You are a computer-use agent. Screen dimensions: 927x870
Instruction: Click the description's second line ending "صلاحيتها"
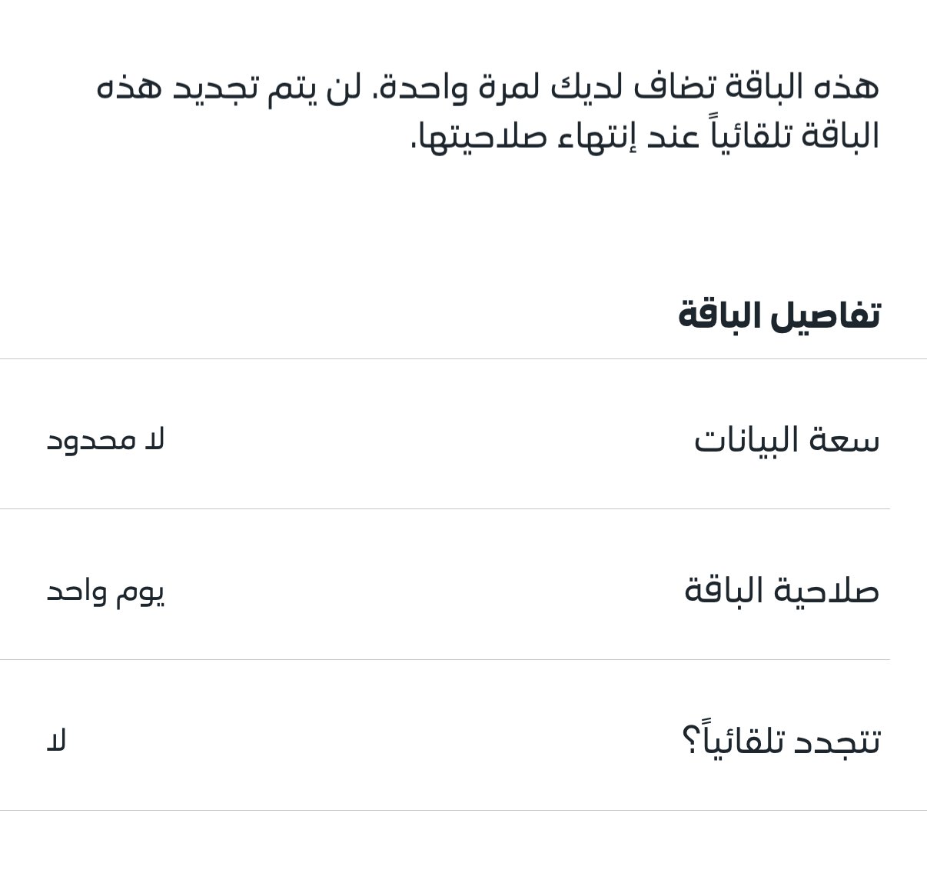point(644,136)
